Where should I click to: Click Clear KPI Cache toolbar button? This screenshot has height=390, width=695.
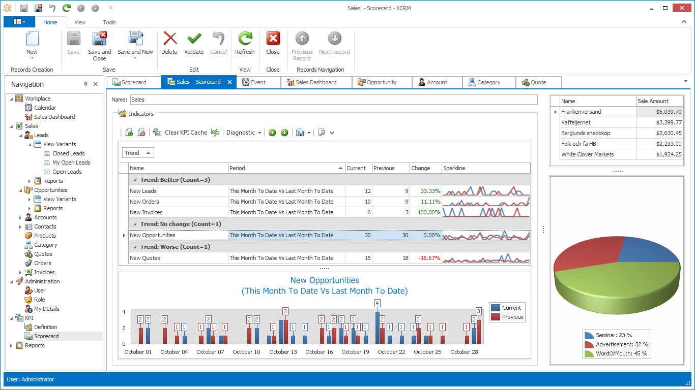pos(180,133)
